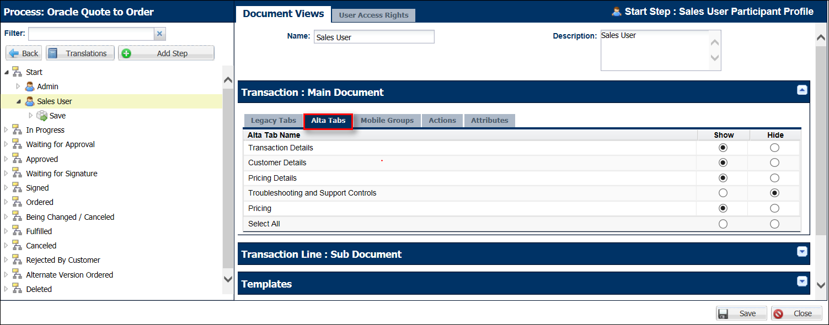Clear the filter with the X icon

159,34
